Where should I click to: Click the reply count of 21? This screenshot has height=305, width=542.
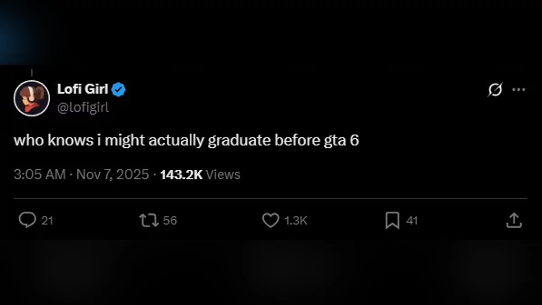tap(47, 221)
